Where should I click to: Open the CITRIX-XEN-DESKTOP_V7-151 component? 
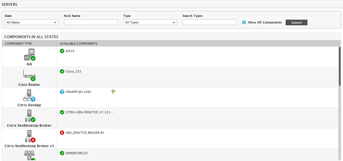coord(90,112)
